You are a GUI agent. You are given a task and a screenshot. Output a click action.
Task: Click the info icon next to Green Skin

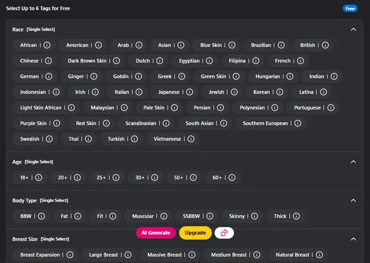(x=237, y=76)
